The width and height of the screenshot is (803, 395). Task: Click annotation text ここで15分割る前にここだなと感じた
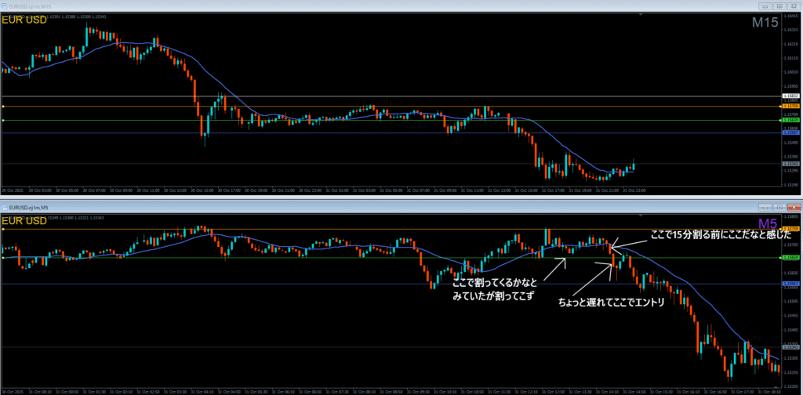[x=721, y=236]
